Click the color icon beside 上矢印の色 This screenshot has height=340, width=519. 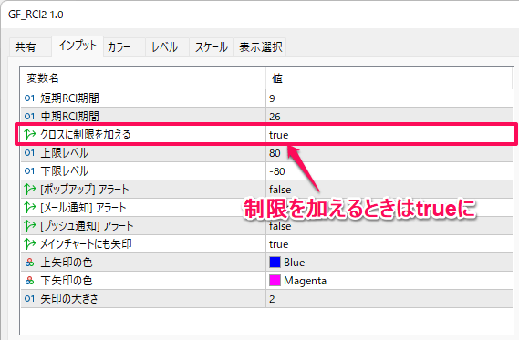pos(29,263)
